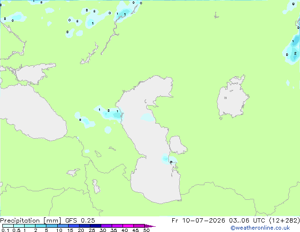Click the "Fr 10-07-2026" date text
The width and height of the screenshot is (300, 232).
pyautogui.click(x=198, y=221)
